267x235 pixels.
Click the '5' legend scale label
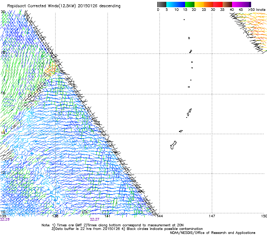pos(167,10)
